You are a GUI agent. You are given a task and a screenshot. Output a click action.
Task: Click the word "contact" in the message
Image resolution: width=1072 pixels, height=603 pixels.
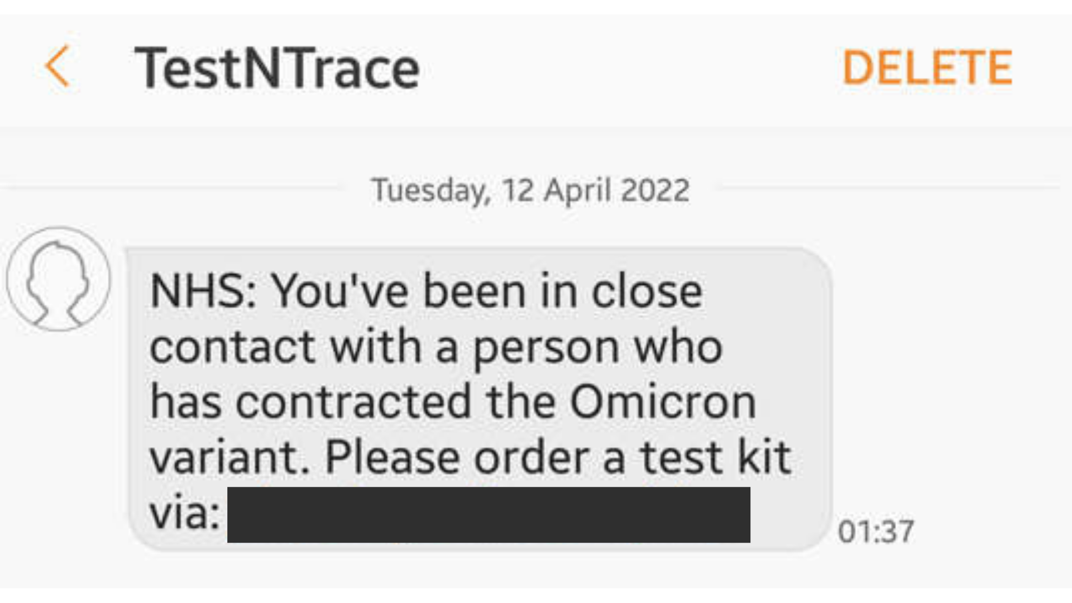pyautogui.click(x=232, y=347)
